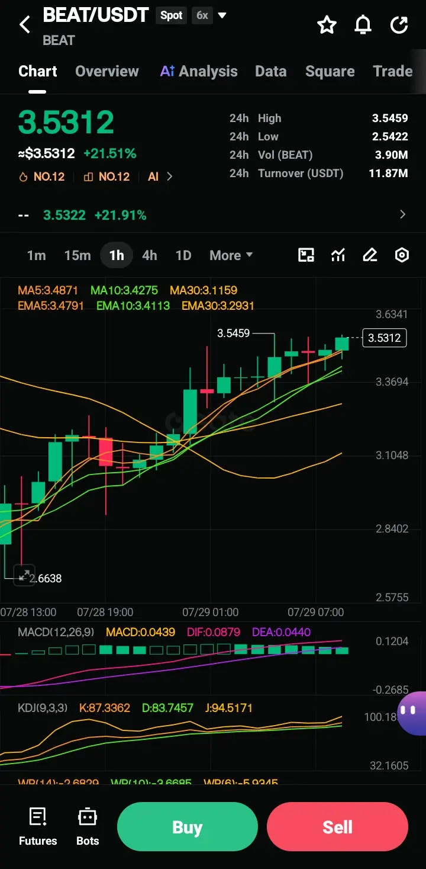Open Futures from the bottom bar

[x=38, y=827]
